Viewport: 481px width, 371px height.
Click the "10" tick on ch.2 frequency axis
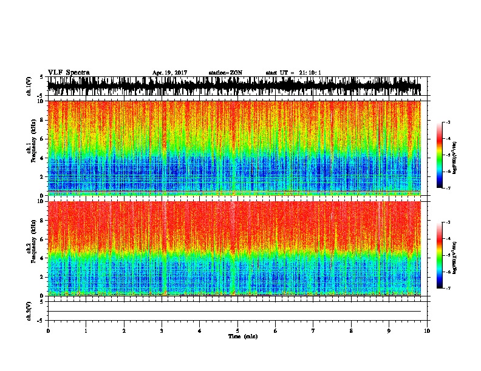click(x=41, y=201)
